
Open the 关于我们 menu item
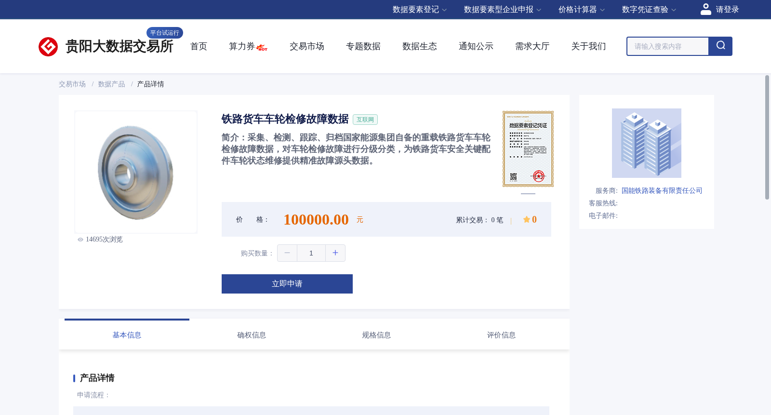click(x=589, y=46)
